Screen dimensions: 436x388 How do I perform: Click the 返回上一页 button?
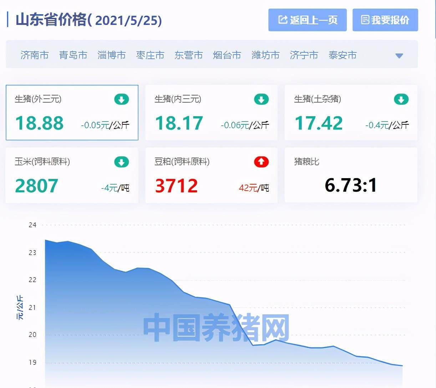[307, 20]
